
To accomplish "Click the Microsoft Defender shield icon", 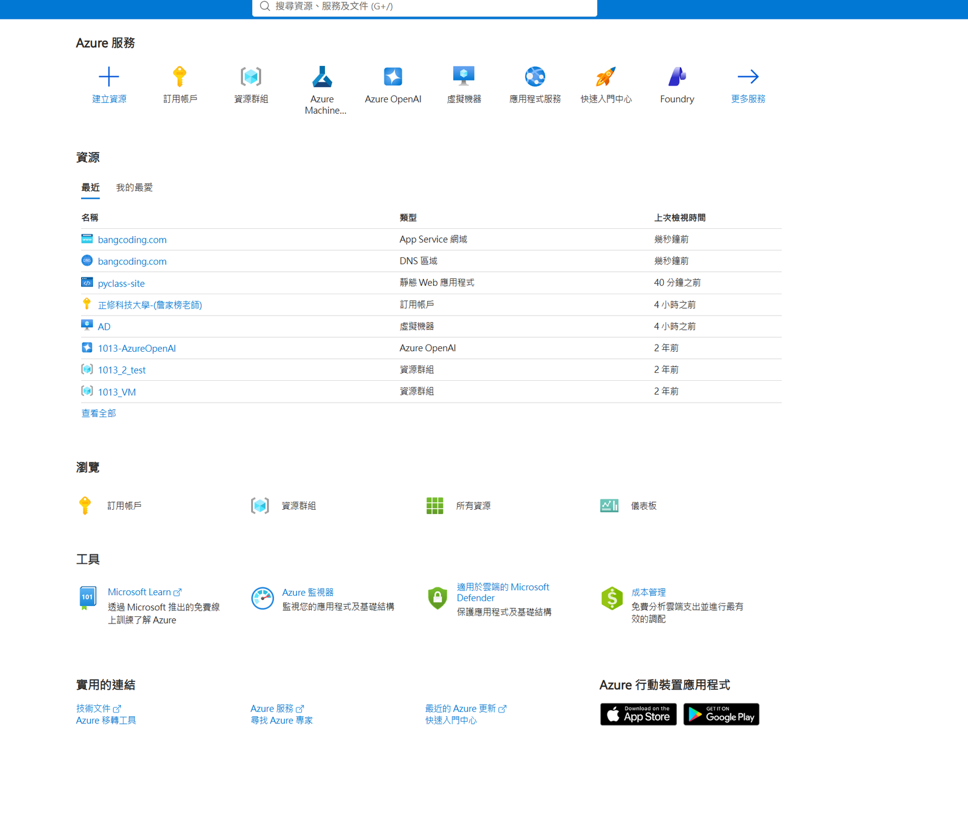I will pyautogui.click(x=437, y=598).
